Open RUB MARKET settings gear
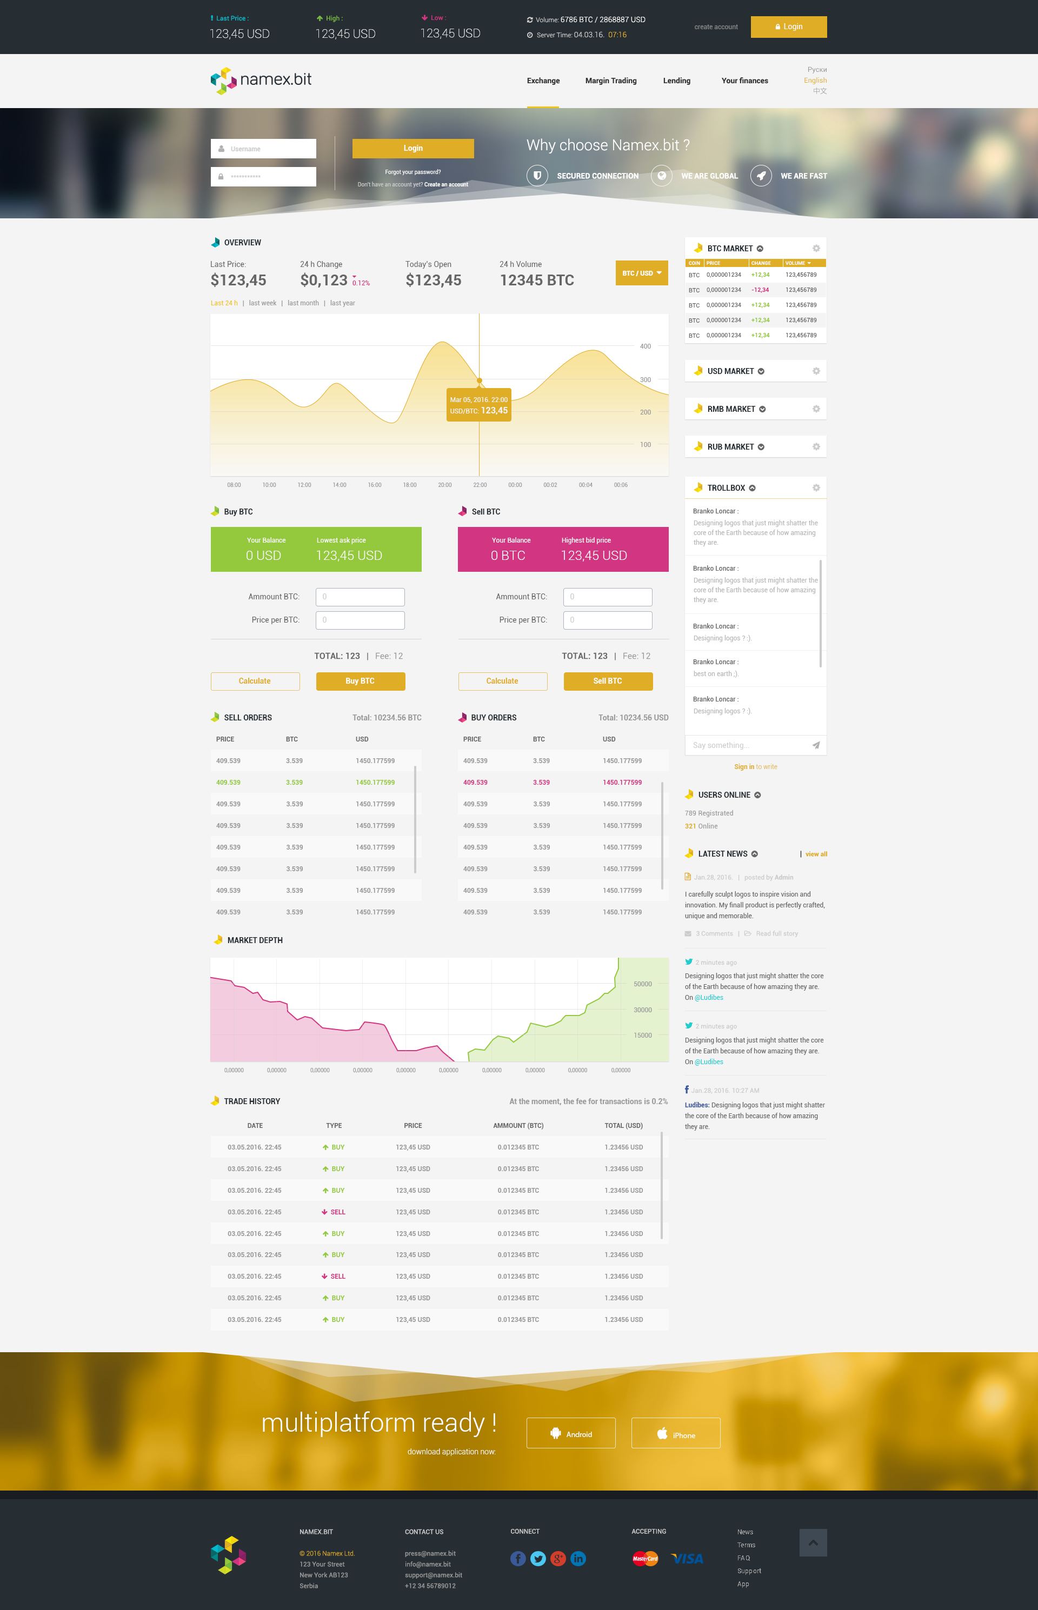The image size is (1038, 1610). point(816,446)
